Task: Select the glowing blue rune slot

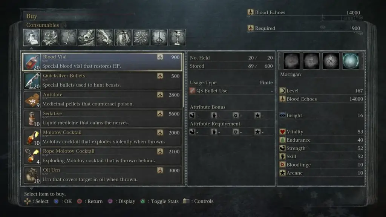Action: [x=351, y=61]
